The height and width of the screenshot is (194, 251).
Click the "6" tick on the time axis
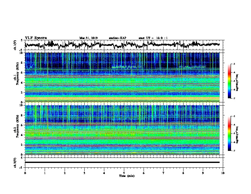144,173
